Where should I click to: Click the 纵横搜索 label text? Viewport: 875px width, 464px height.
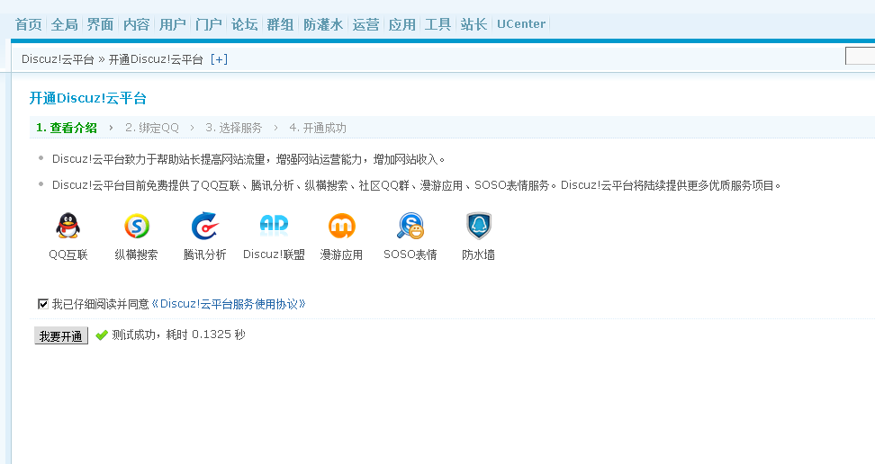[x=136, y=254]
